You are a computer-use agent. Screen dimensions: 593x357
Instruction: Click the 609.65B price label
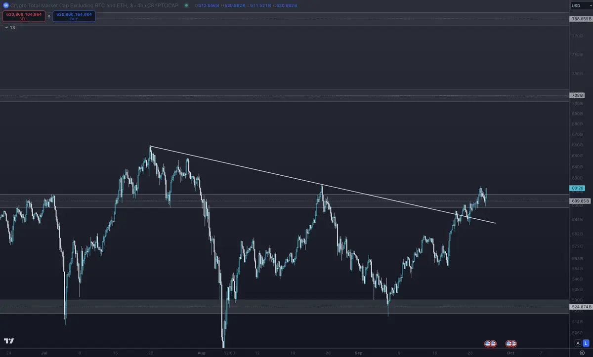point(581,201)
